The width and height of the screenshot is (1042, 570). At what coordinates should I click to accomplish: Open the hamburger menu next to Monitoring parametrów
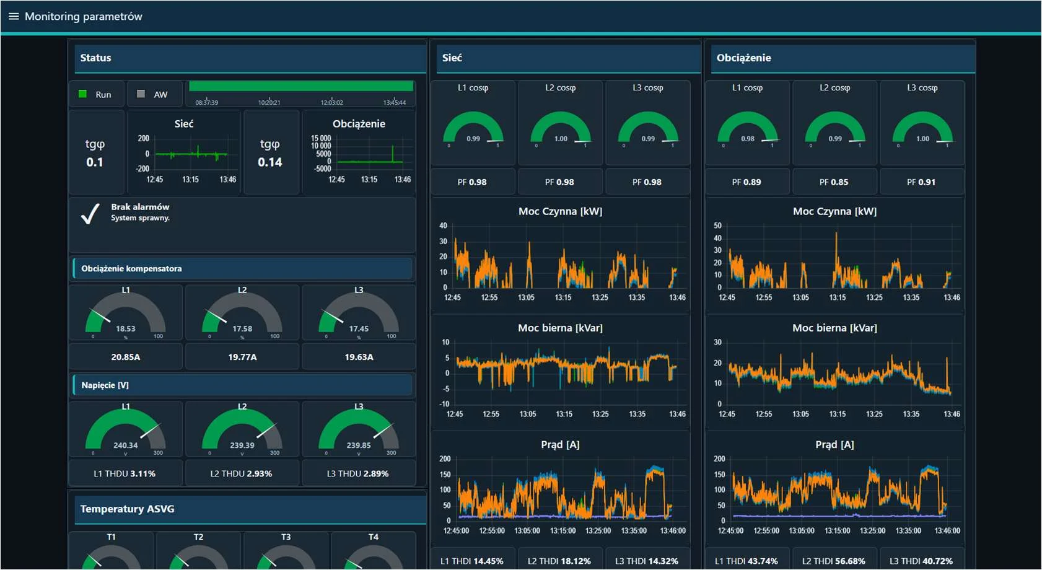pos(14,16)
